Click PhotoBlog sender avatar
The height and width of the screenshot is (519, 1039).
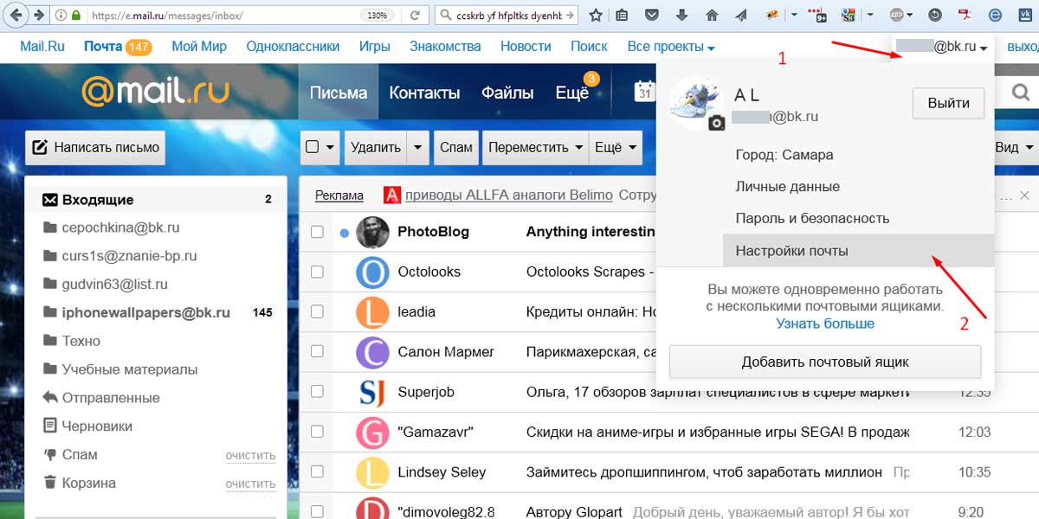click(x=372, y=233)
